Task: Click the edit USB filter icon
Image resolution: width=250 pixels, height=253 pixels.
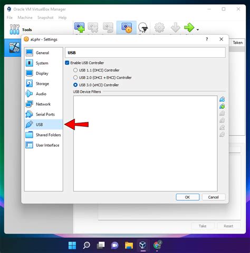Action: coord(222,113)
